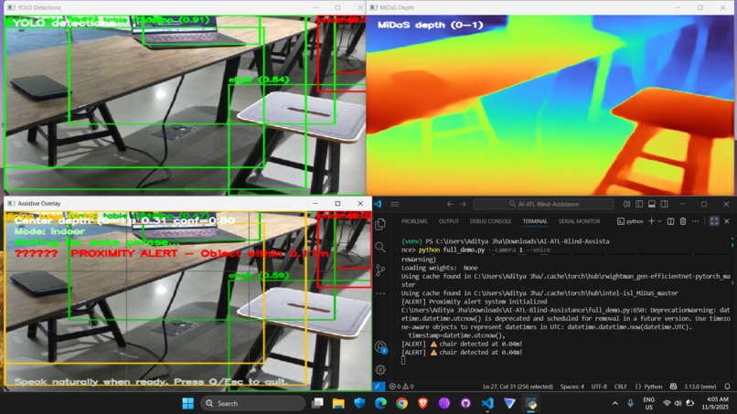Screen dimensions: 737x414
Task: Switch to the DEBUG CONSOLE panel tab
Action: (x=490, y=221)
